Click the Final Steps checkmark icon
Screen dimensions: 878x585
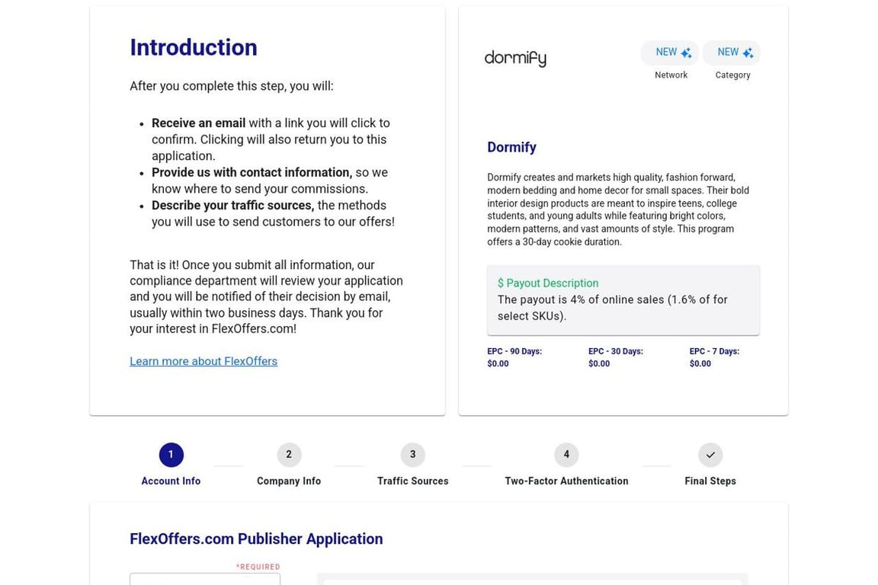point(710,455)
